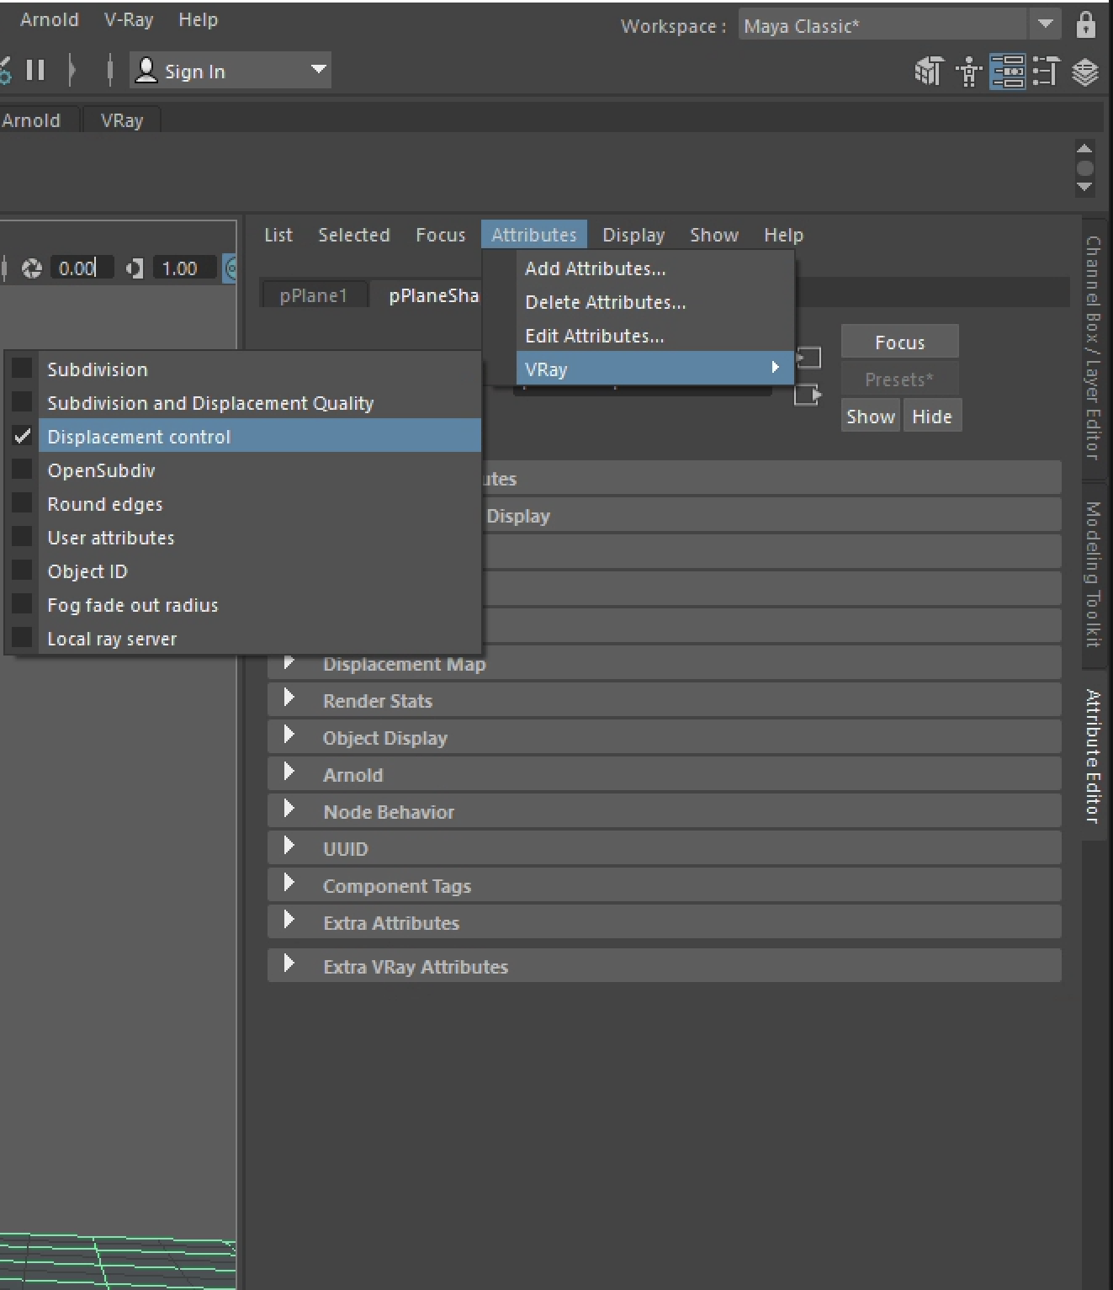
Task: Open the Channel Box layers icon
Action: click(x=1085, y=72)
